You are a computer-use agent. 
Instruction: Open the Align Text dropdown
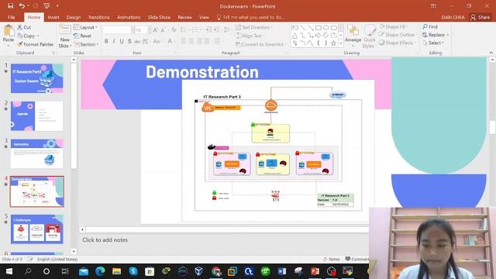tap(250, 36)
